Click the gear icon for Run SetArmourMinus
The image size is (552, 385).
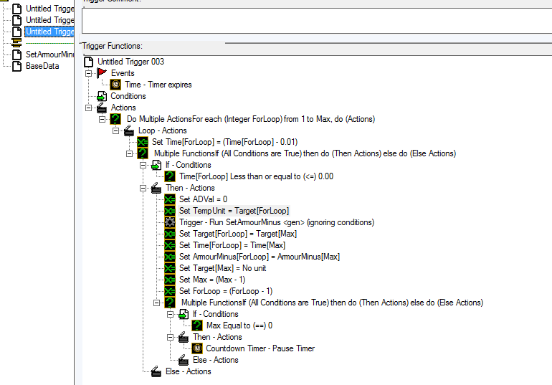(x=170, y=222)
